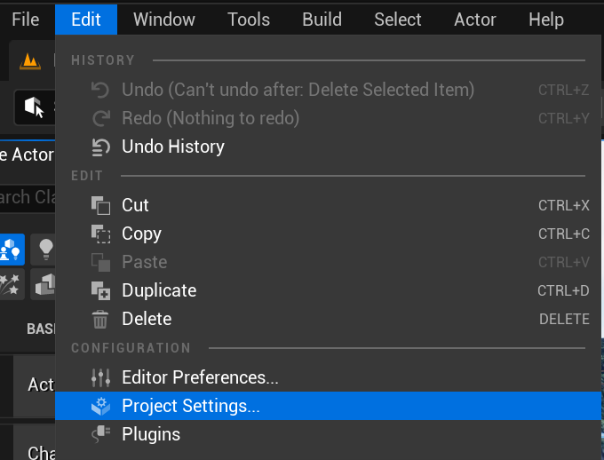
Task: Choose Undo History menu entry
Action: [x=173, y=147]
